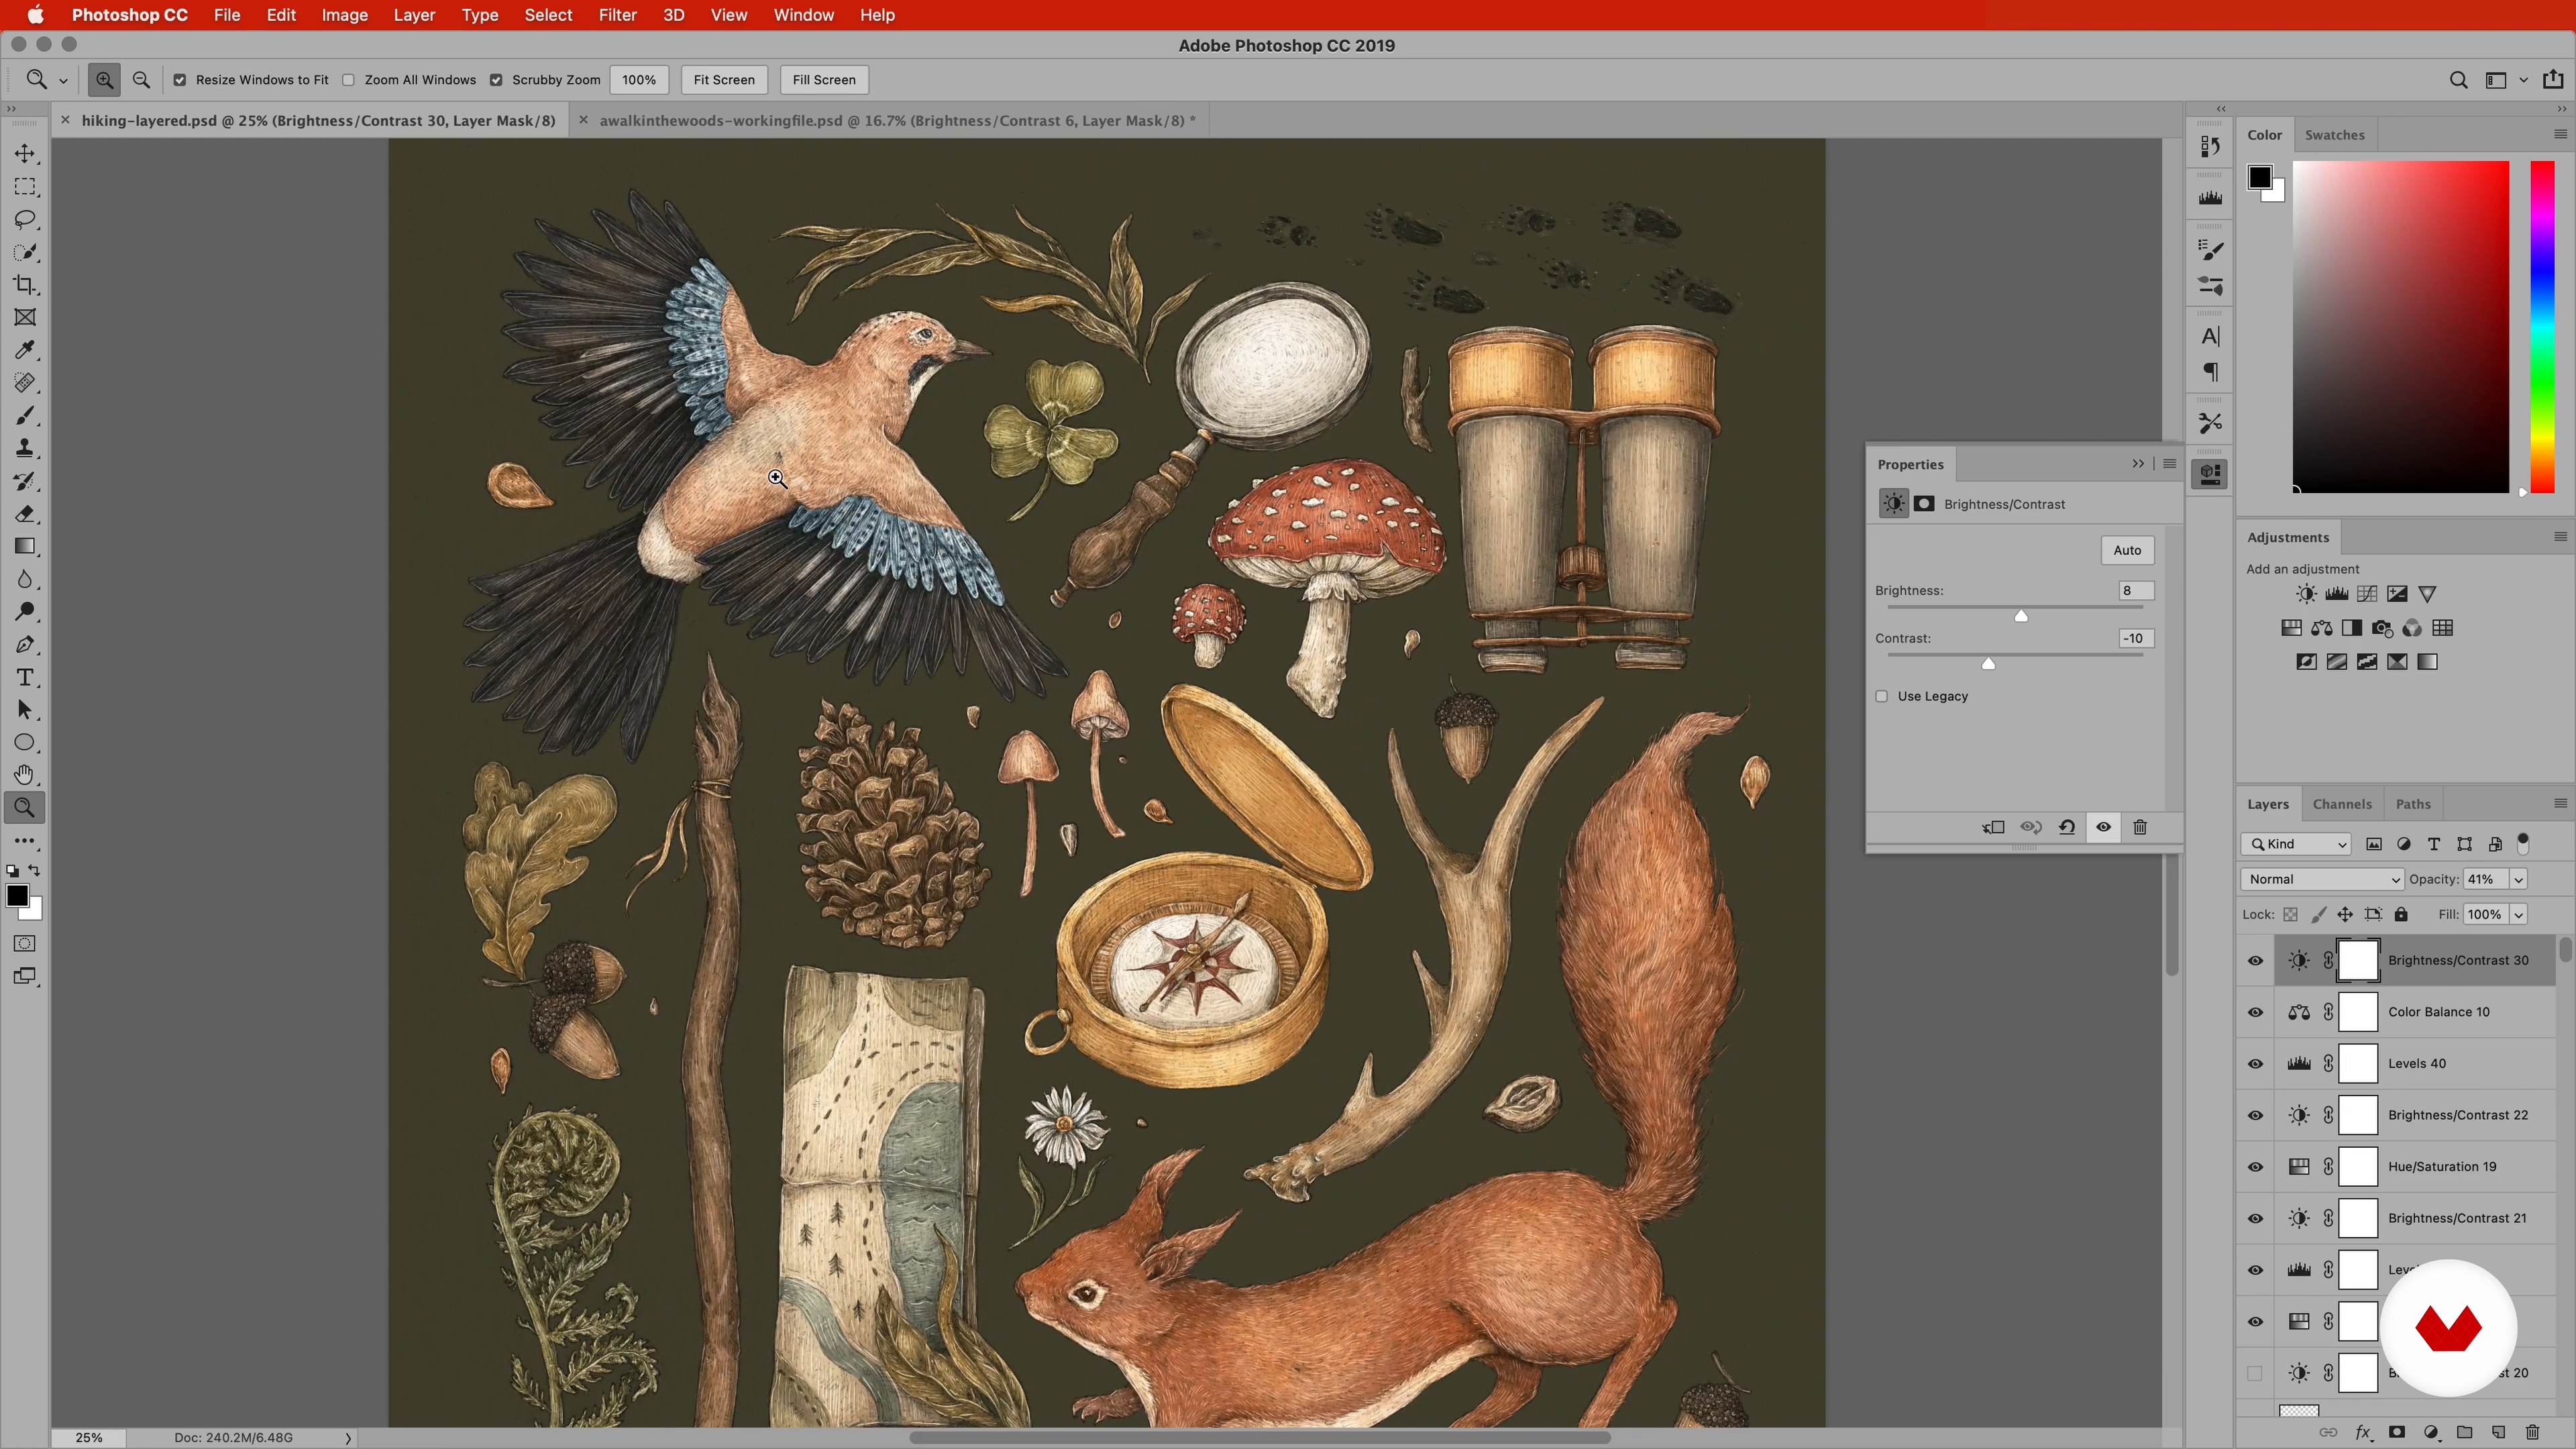Open the Zoom tool preset picker arrow

click(63, 80)
